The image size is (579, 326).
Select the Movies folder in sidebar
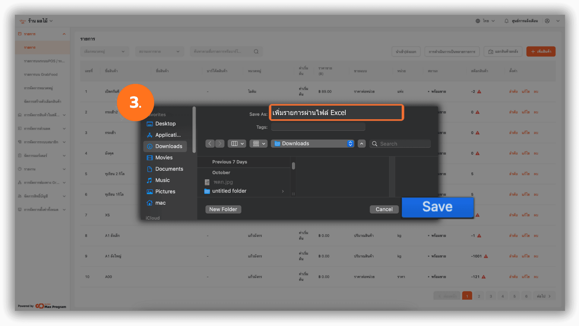point(164,158)
